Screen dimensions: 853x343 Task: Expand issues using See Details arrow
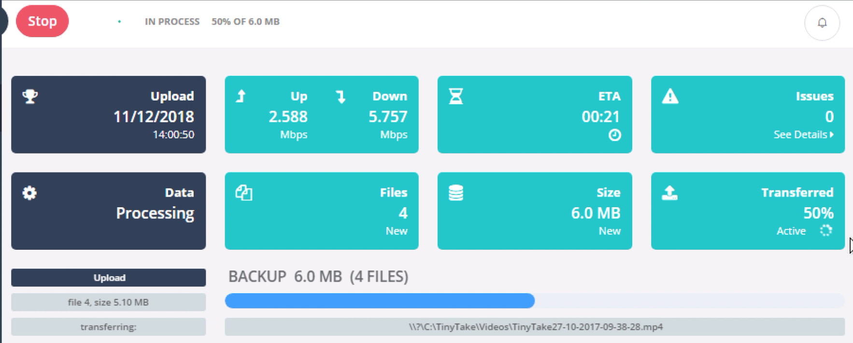[832, 135]
